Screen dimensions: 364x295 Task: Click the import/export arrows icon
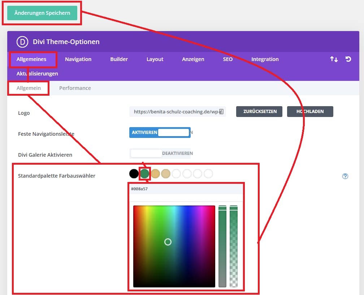click(x=334, y=59)
